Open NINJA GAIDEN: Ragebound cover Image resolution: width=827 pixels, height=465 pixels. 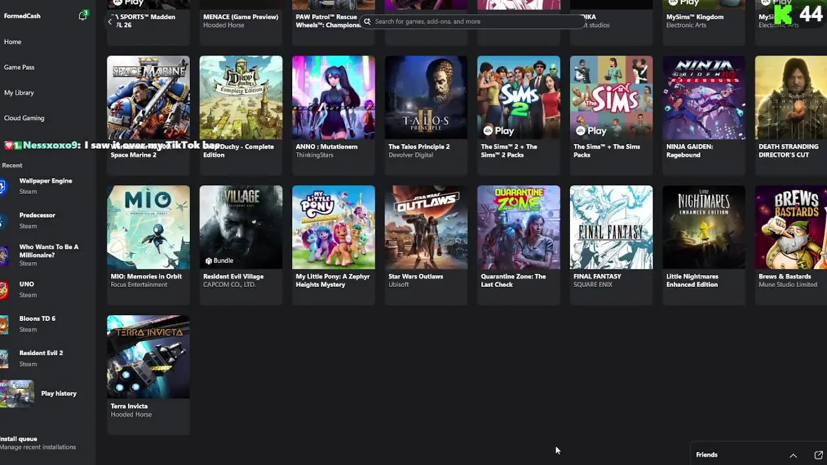point(704,98)
